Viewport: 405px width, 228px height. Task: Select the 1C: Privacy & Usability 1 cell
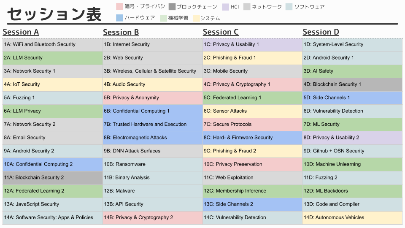(253, 44)
